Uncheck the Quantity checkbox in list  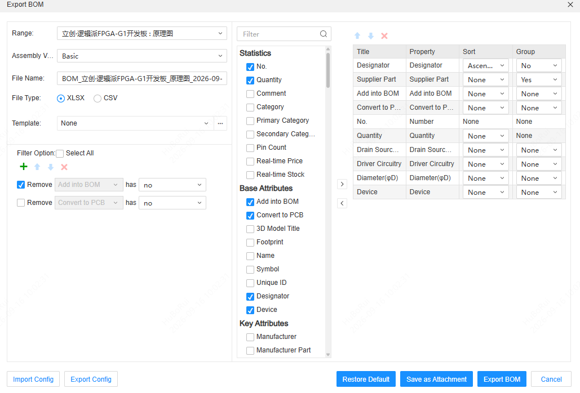click(250, 80)
